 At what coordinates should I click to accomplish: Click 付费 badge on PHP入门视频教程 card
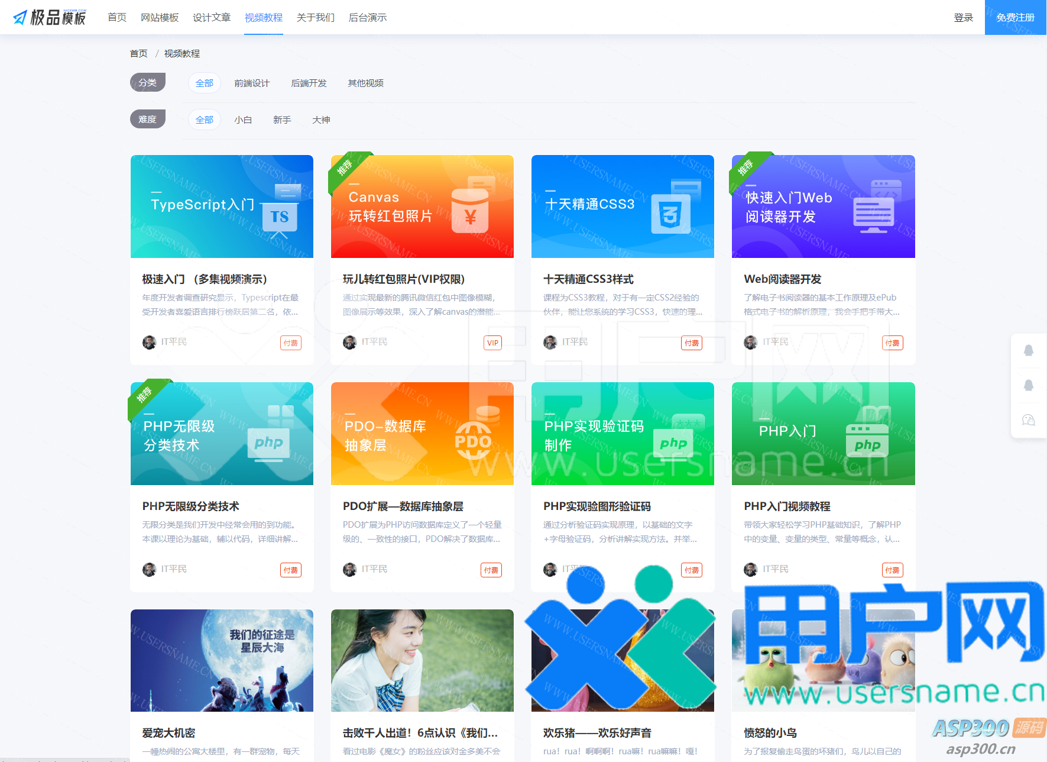pyautogui.click(x=892, y=570)
